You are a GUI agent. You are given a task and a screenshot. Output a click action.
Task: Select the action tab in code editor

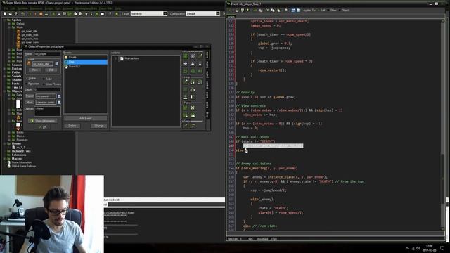(x=231, y=17)
